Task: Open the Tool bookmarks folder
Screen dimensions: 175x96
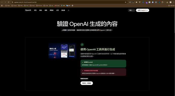Action: pyautogui.click(x=26, y=6)
